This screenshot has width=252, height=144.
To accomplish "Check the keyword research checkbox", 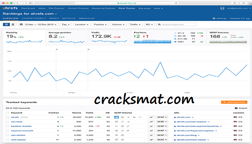I will (8, 131).
